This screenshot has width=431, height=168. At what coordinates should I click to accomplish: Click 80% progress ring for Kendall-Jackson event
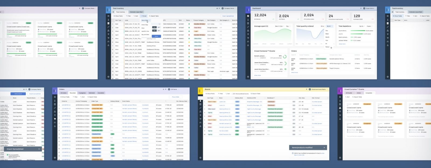(x=285, y=57)
